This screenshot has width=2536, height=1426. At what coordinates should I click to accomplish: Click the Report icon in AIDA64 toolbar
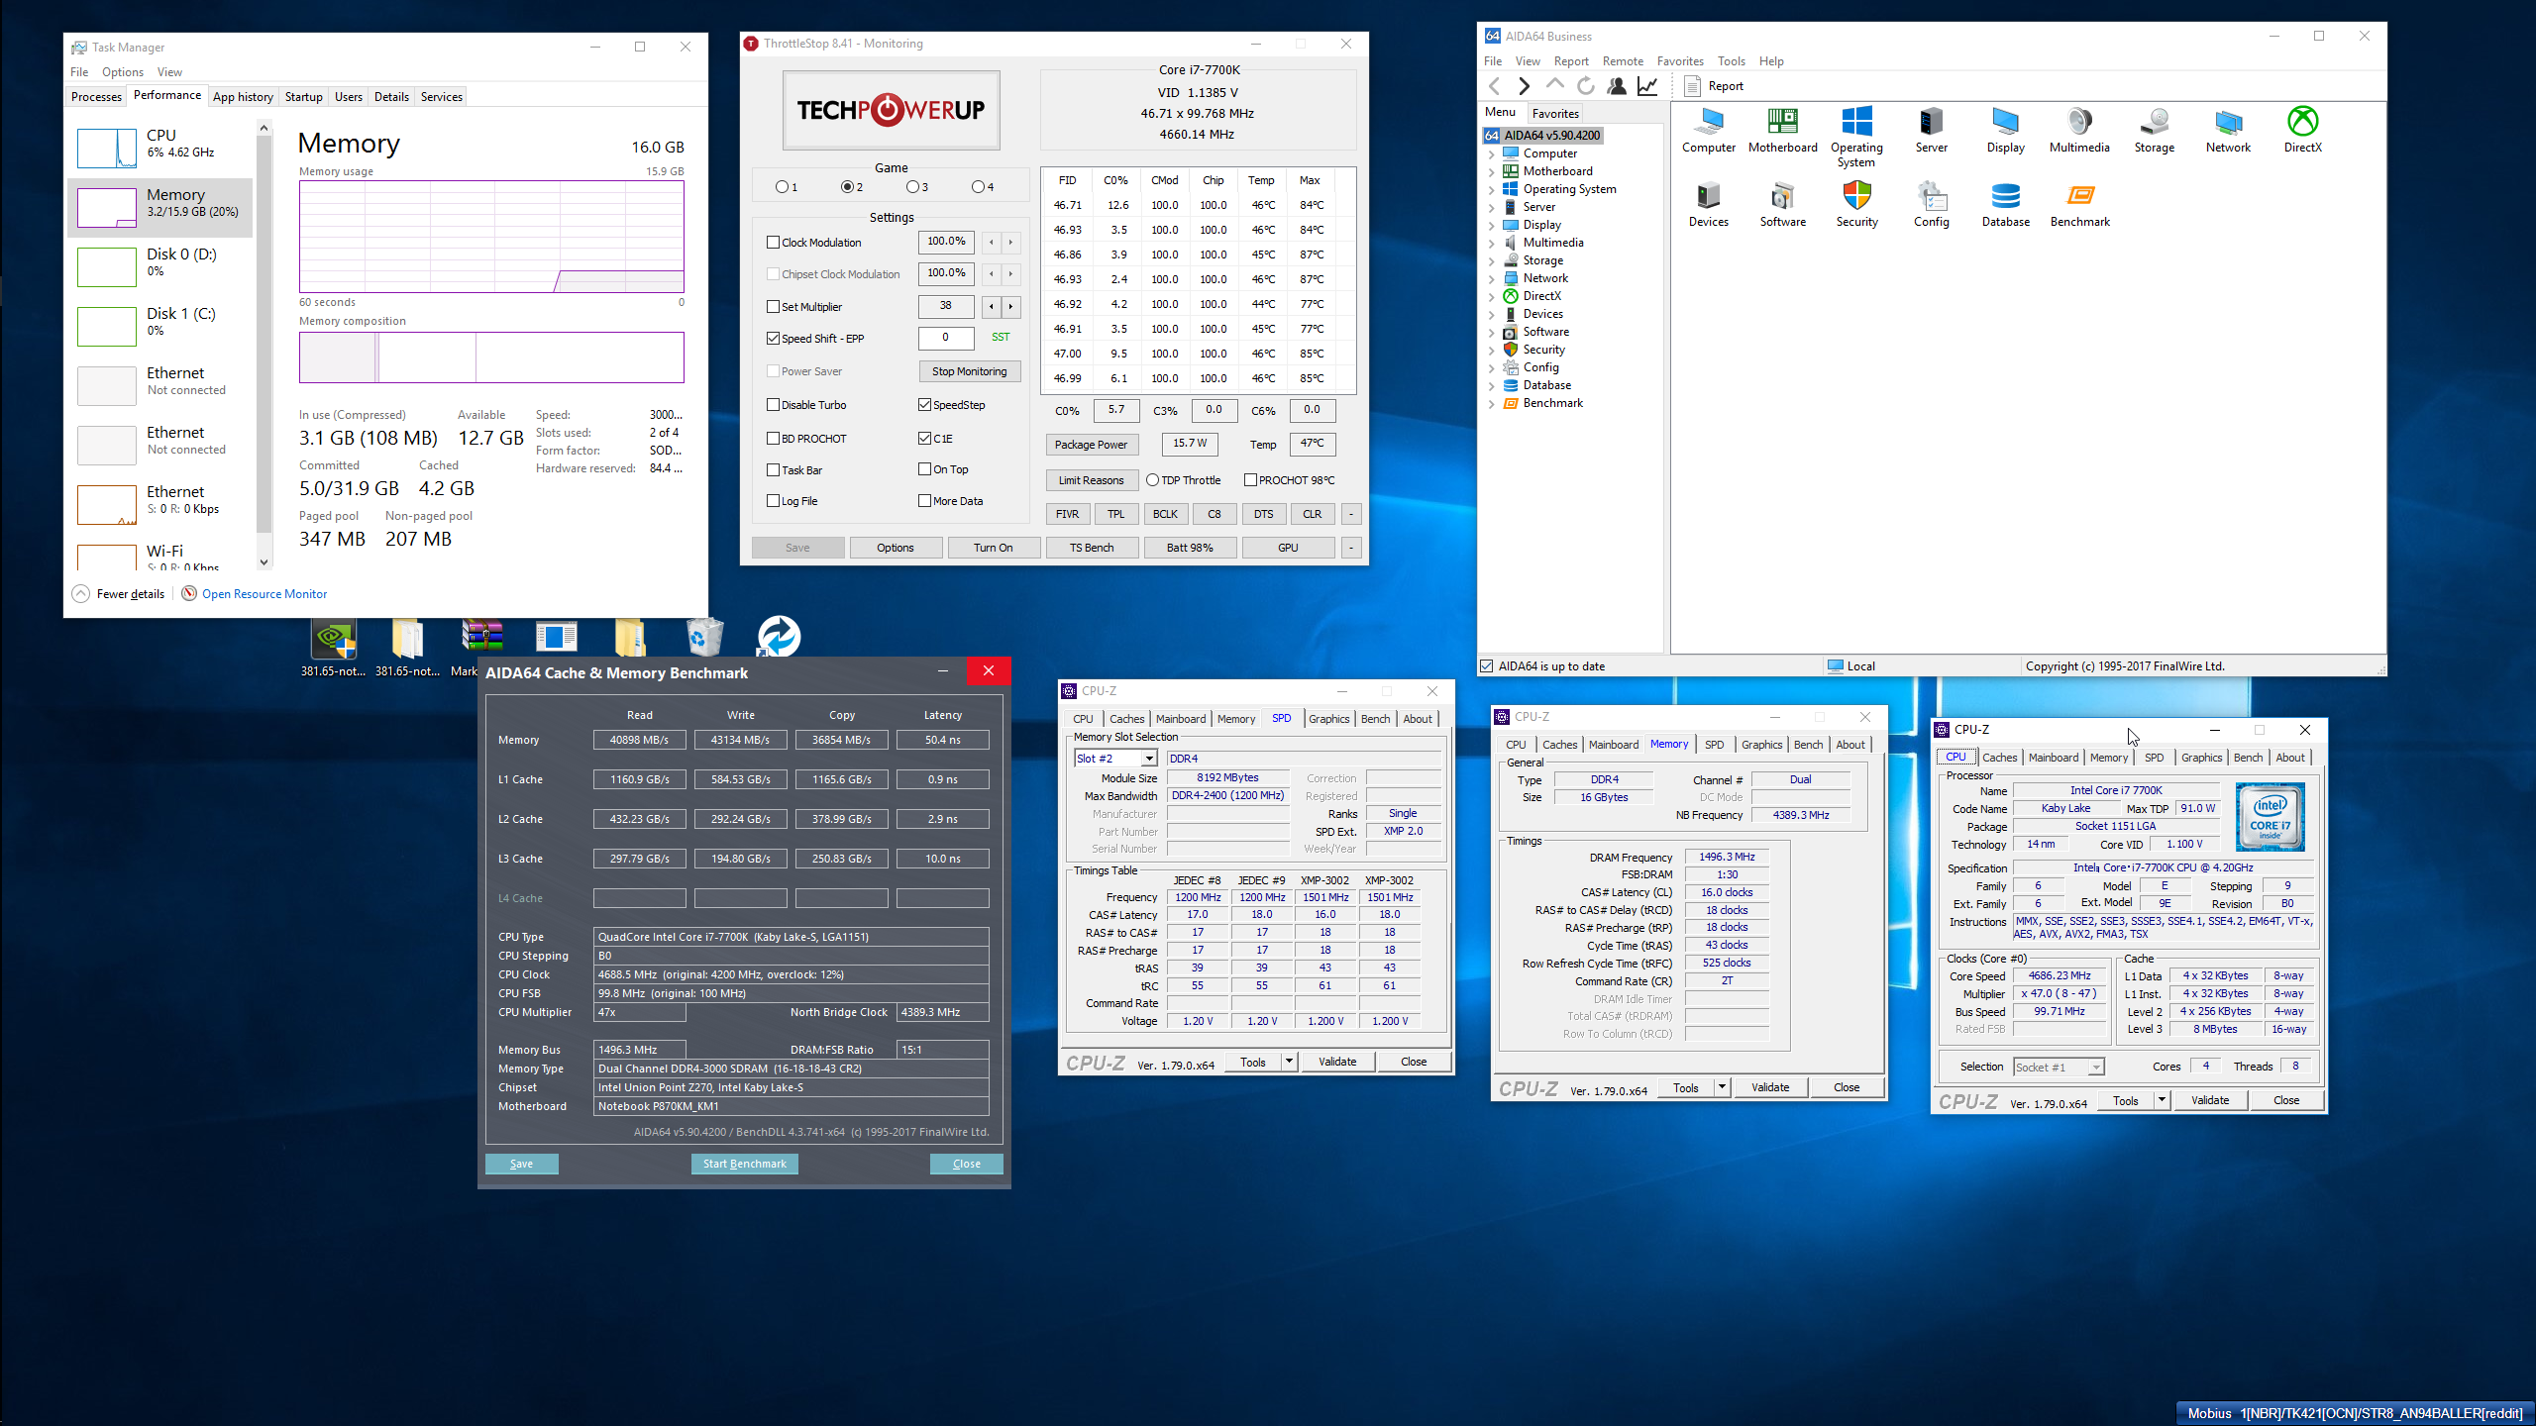[x=1692, y=86]
